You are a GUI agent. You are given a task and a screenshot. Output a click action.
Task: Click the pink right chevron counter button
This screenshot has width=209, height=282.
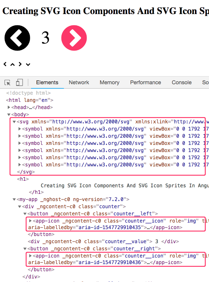pyautogui.click(x=74, y=38)
